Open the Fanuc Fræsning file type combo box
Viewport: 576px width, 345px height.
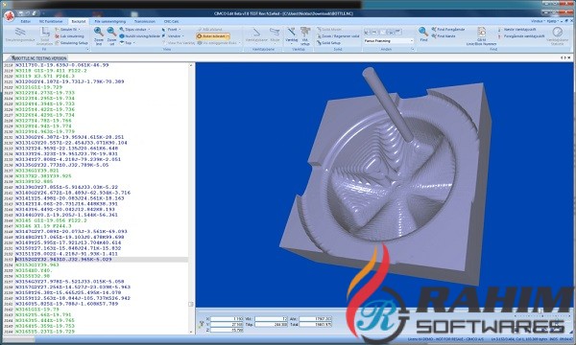pyautogui.click(x=389, y=41)
